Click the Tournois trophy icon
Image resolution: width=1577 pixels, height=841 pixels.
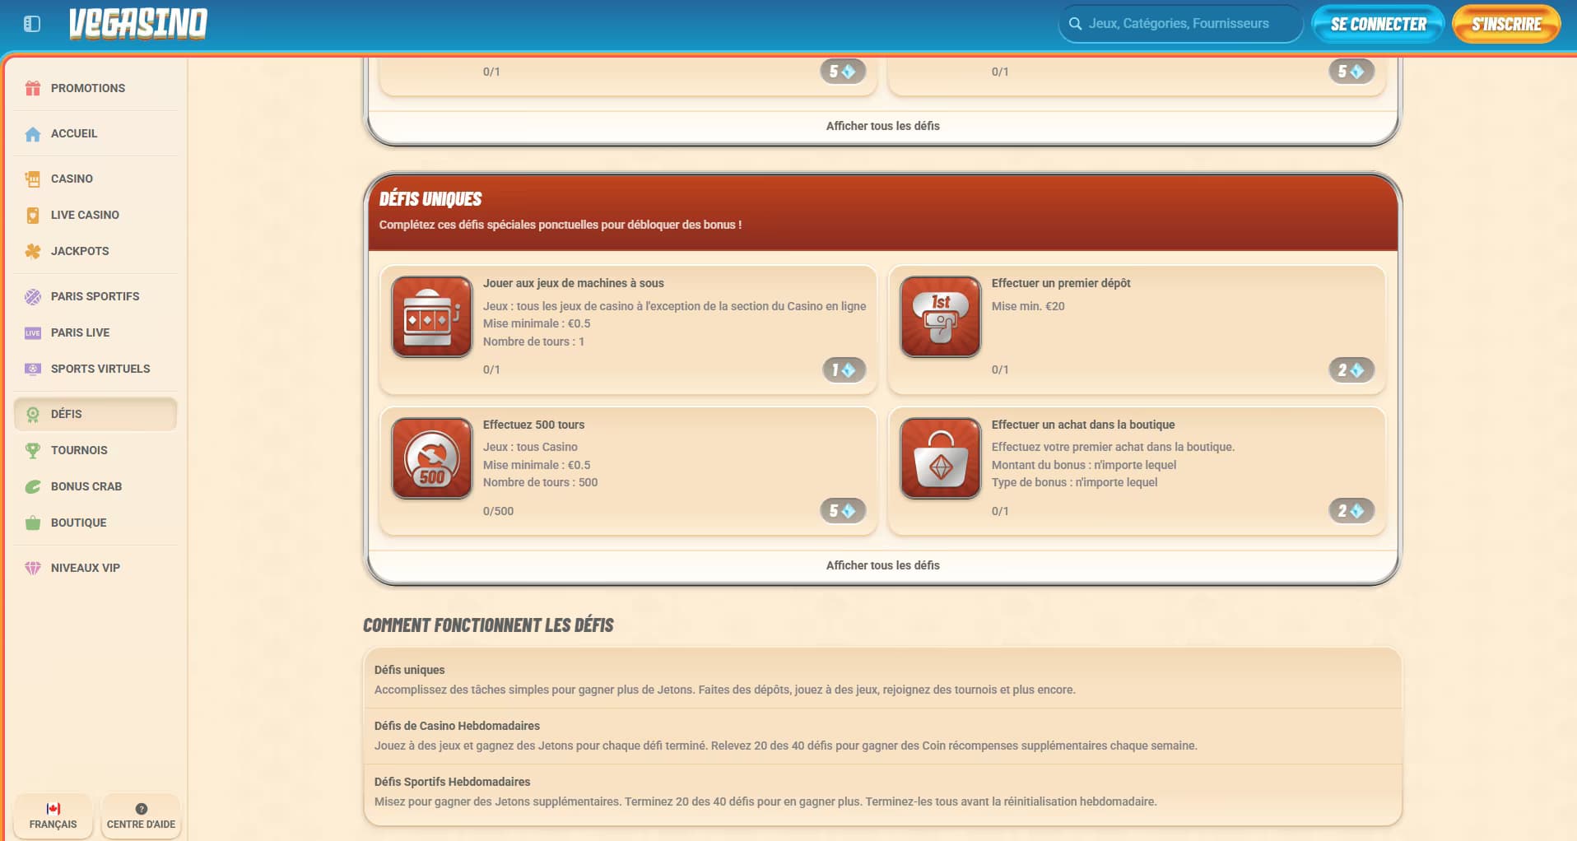[x=33, y=450]
